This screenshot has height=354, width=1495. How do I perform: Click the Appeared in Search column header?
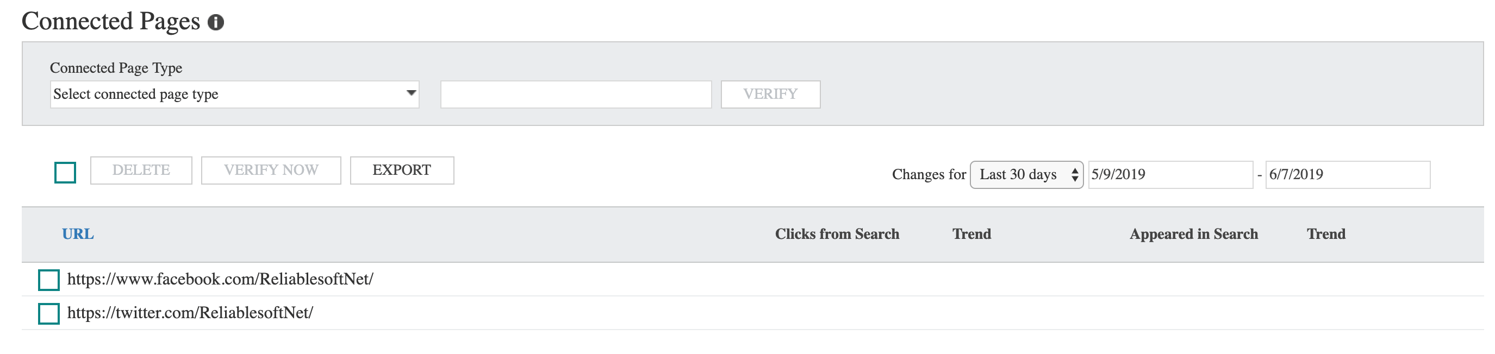click(1193, 234)
